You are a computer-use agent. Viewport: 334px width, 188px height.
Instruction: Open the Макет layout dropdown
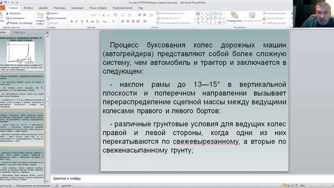(x=53, y=13)
